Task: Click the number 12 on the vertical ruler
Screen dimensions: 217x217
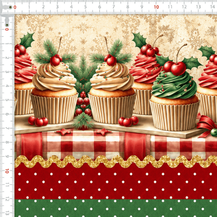Action: pyautogui.click(x=7, y=199)
